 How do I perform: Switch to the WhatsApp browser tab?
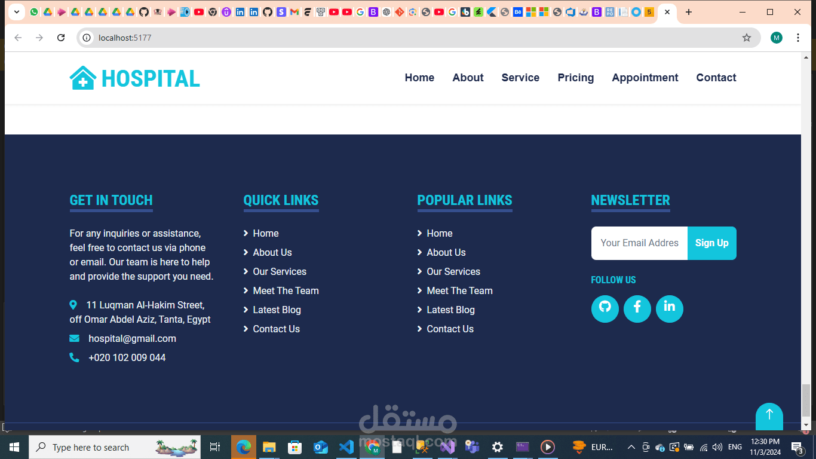33,12
